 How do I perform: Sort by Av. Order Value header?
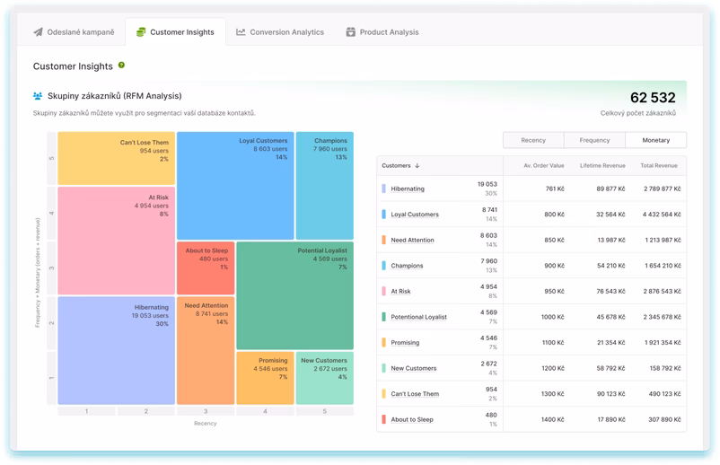click(544, 166)
